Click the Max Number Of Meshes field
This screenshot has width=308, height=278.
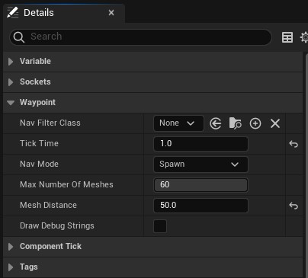(x=201, y=185)
